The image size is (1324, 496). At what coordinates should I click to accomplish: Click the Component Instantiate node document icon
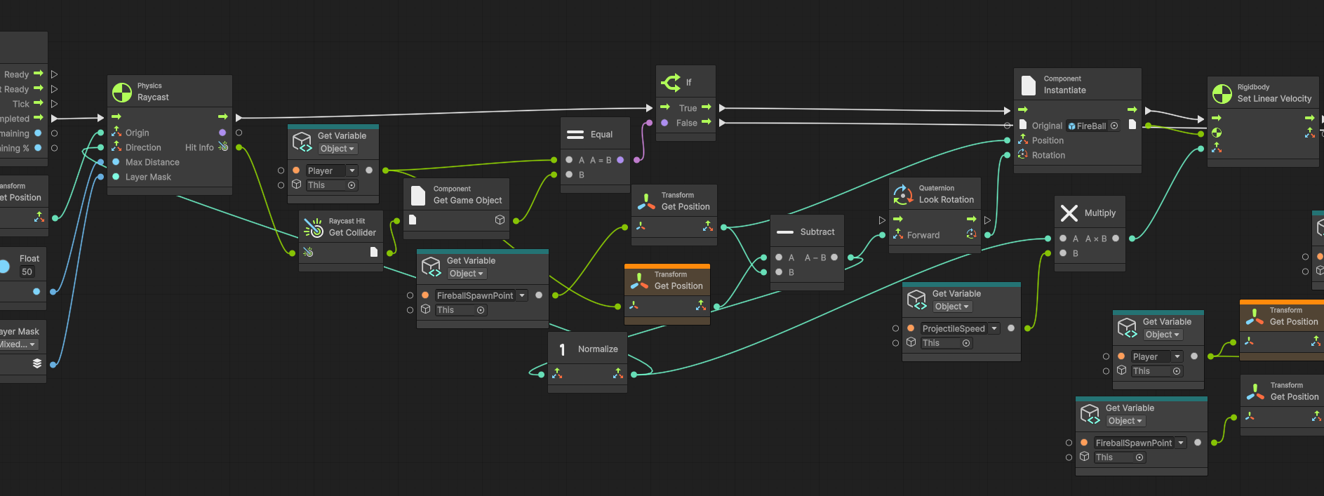pyautogui.click(x=1029, y=86)
